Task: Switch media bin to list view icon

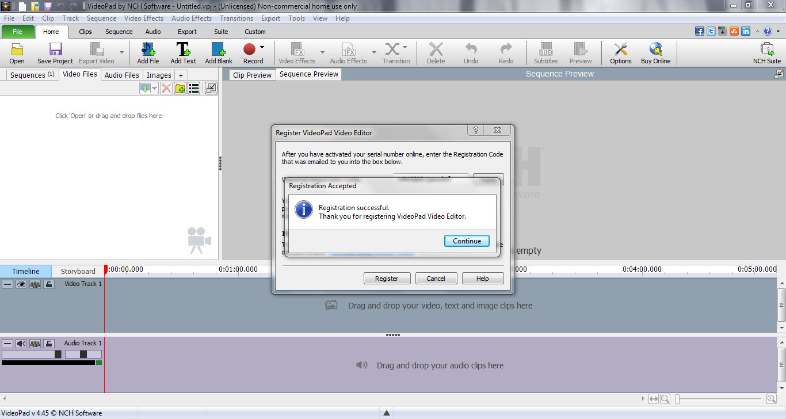Action: pyautogui.click(x=194, y=88)
